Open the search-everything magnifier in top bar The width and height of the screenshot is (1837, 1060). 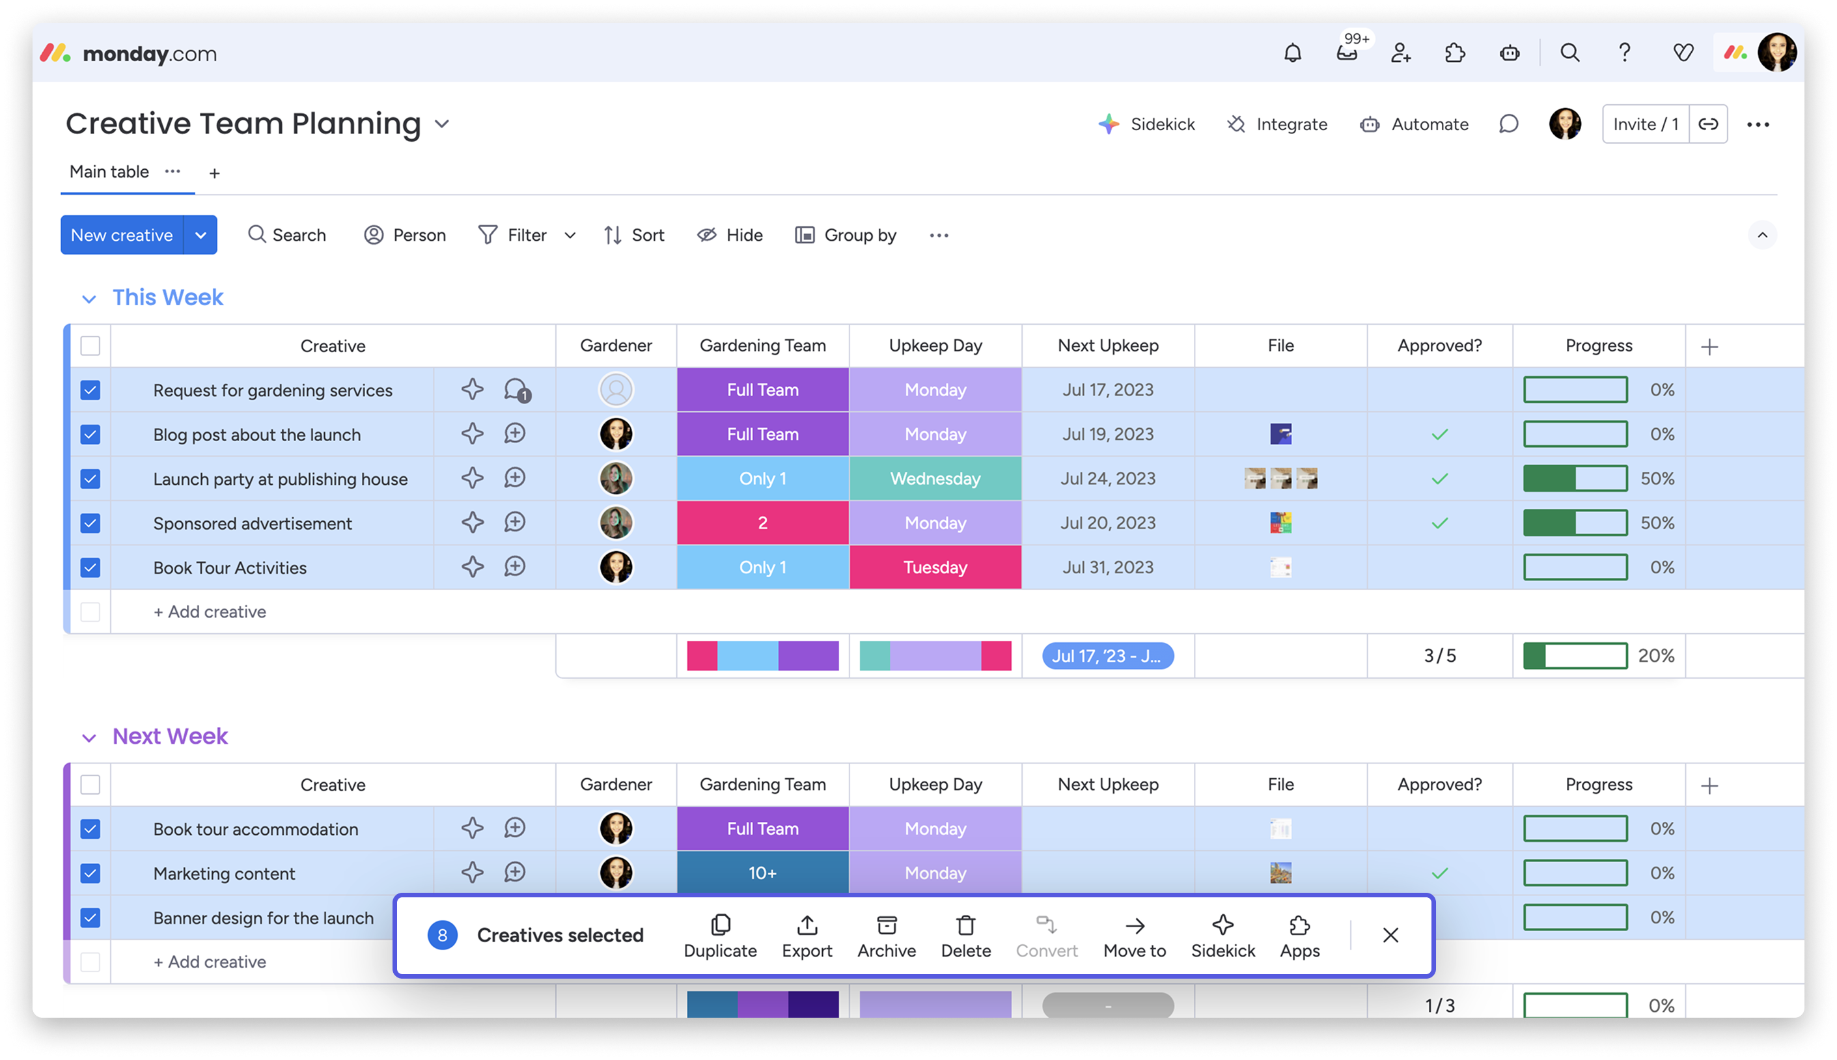(x=1570, y=53)
